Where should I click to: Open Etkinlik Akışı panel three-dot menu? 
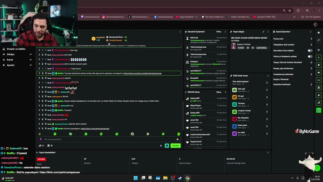225,92
